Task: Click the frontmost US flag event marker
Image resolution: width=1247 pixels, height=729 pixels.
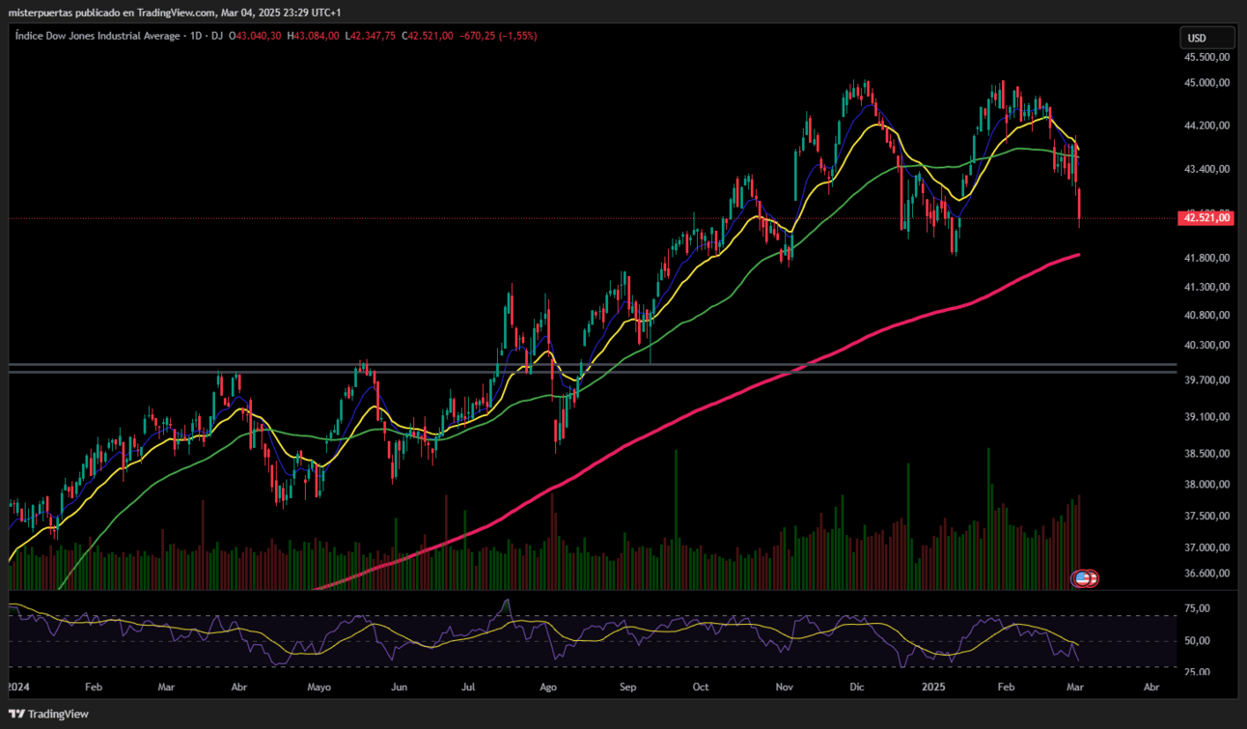Action: (1083, 578)
